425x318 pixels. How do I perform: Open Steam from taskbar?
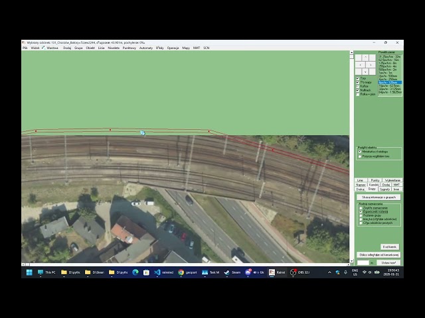(x=232, y=272)
